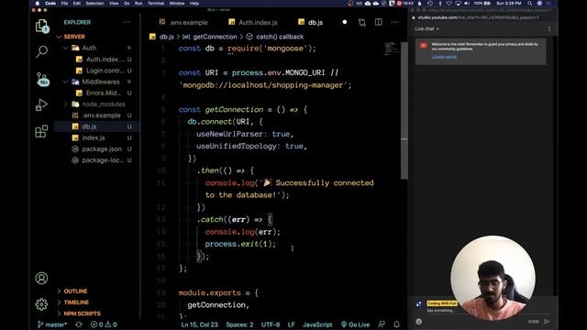Open the Source Control view icon
The height and width of the screenshot is (330, 587).
(x=42, y=80)
